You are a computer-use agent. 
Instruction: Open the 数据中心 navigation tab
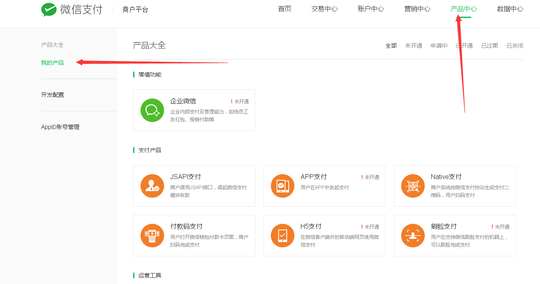510,9
